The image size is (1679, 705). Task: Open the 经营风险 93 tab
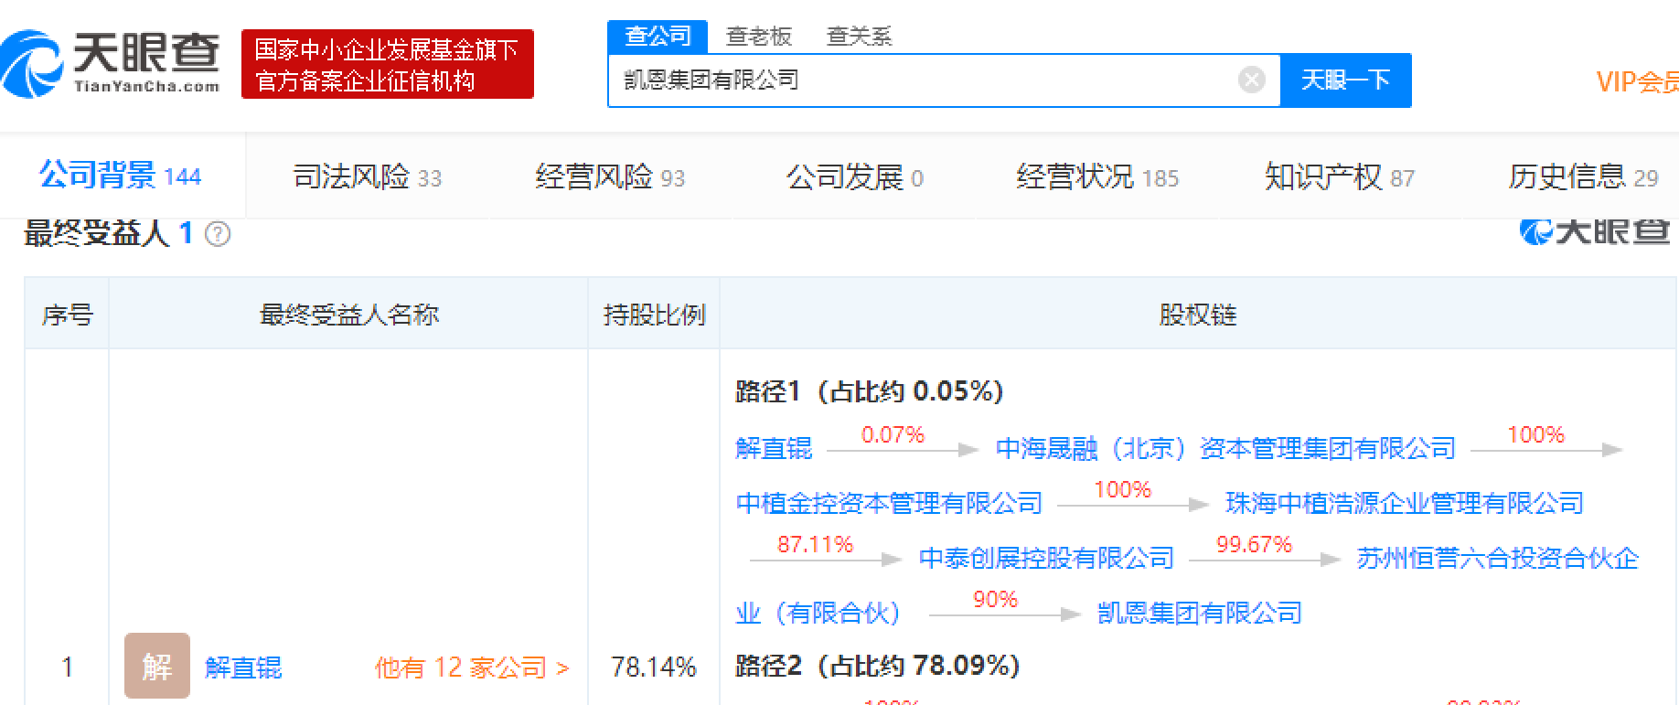click(610, 176)
